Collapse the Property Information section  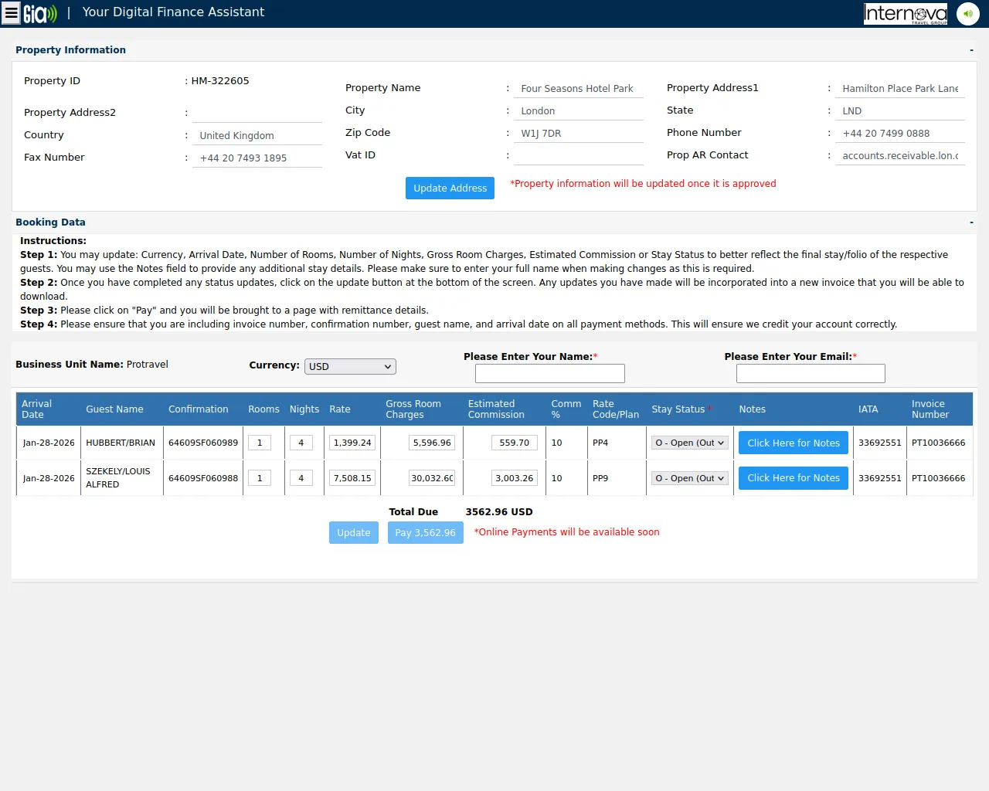(x=971, y=50)
